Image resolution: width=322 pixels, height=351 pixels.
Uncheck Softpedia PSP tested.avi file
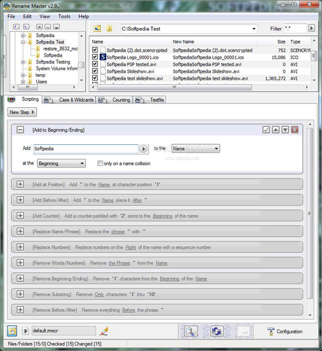point(95,64)
